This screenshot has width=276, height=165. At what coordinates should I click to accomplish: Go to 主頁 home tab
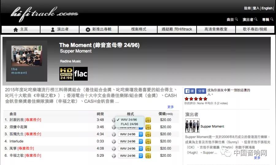pyautogui.click(x=21, y=29)
